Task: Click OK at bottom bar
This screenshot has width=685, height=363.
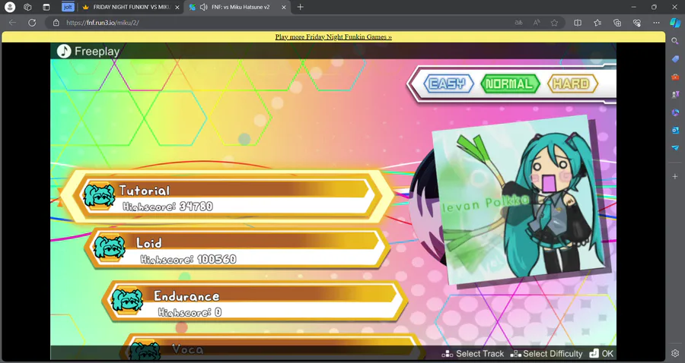Action: (x=601, y=354)
